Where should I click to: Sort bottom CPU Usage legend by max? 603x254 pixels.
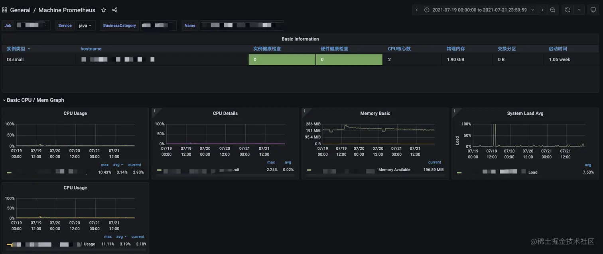click(108, 236)
